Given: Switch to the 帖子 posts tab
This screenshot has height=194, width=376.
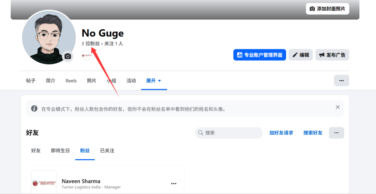Looking at the screenshot, I should [x=31, y=81].
